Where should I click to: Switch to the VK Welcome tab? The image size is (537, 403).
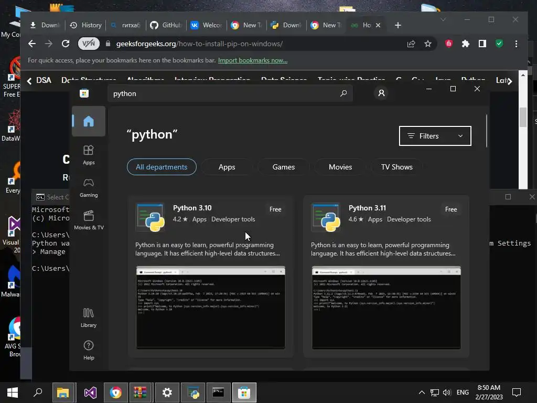207,25
